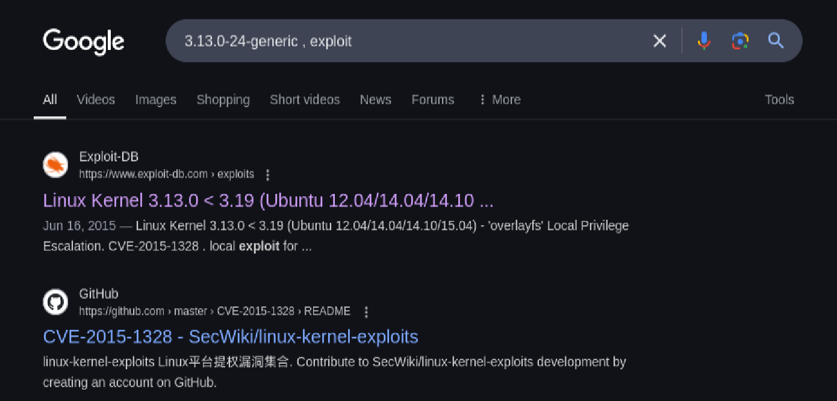Open the Linux Kernel 3.13.0 overlayfs result
This screenshot has height=401, width=837.
point(268,200)
